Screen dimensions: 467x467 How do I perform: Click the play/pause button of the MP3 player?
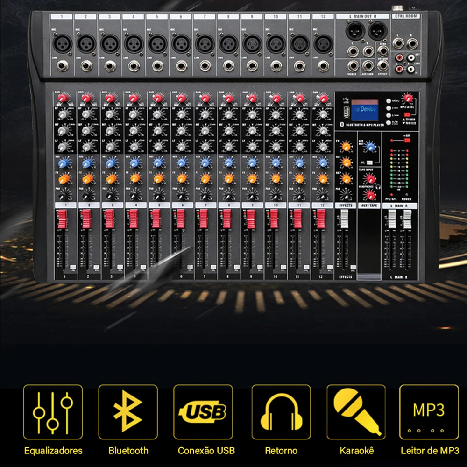pos(389,122)
